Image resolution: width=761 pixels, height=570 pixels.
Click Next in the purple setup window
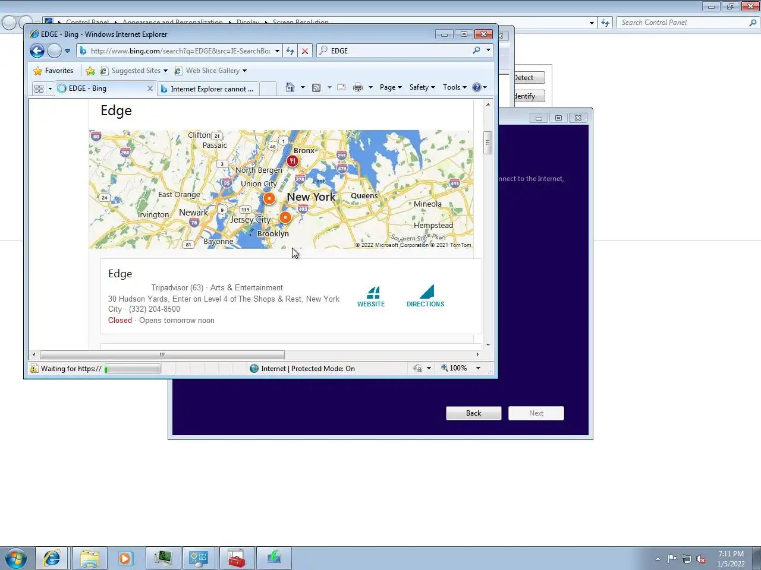point(536,413)
